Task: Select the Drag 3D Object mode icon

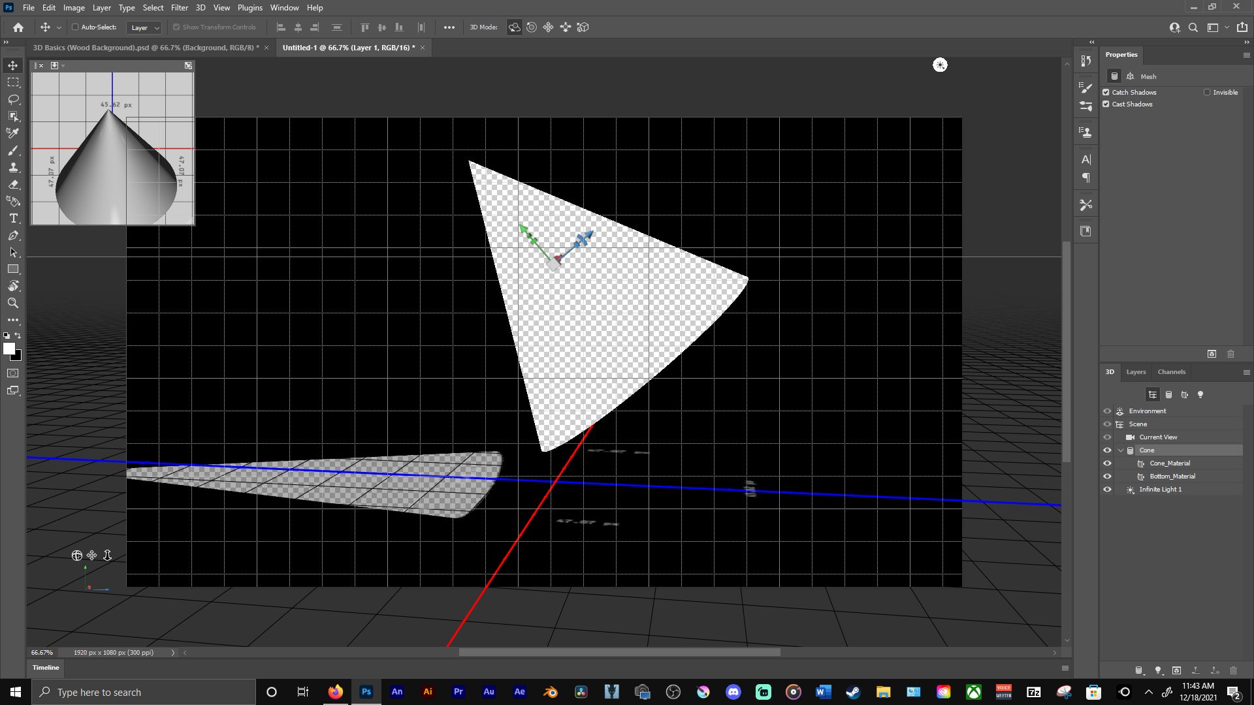Action: tap(548, 27)
